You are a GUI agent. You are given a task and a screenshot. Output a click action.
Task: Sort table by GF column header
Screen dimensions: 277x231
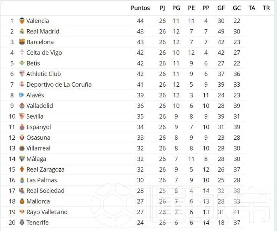point(221,8)
